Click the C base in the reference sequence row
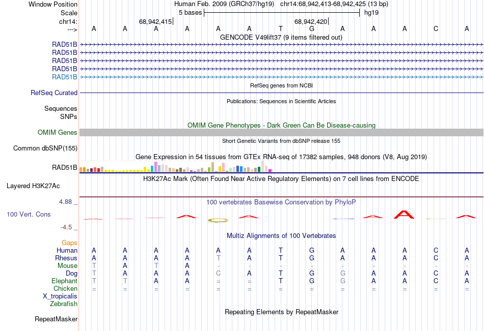The height and width of the screenshot is (331, 484). 436,28
